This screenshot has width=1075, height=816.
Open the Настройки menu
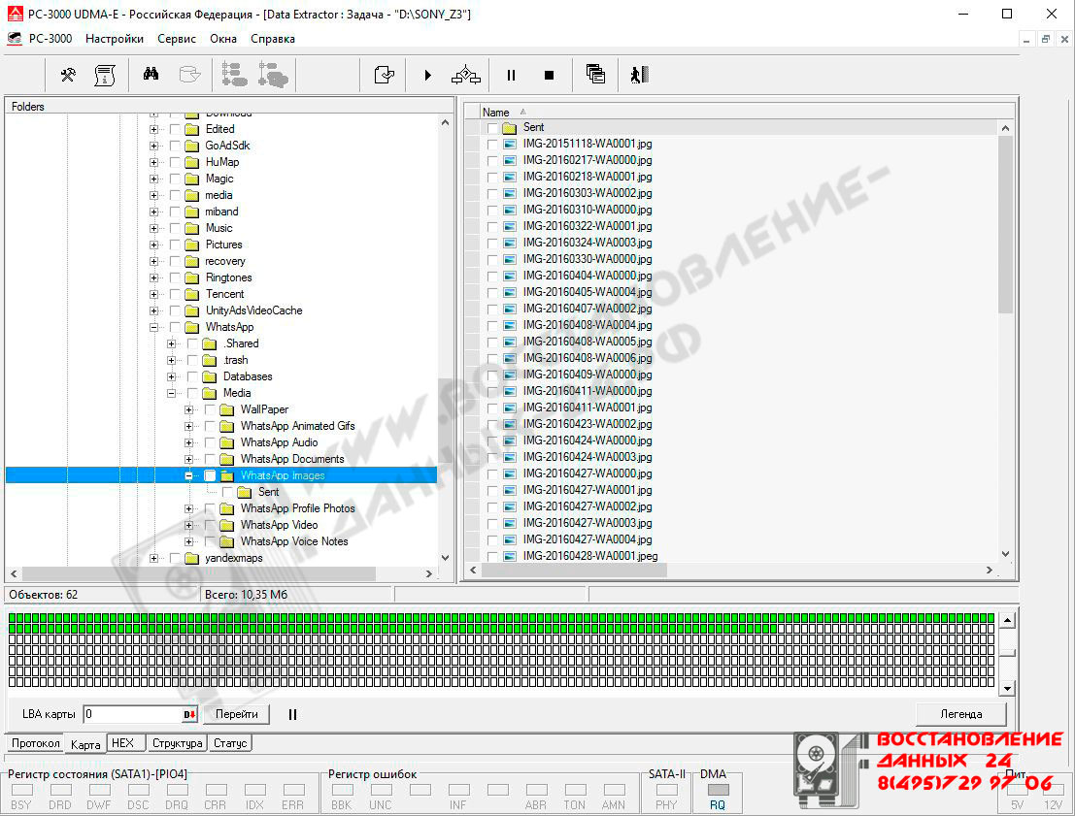coord(115,39)
